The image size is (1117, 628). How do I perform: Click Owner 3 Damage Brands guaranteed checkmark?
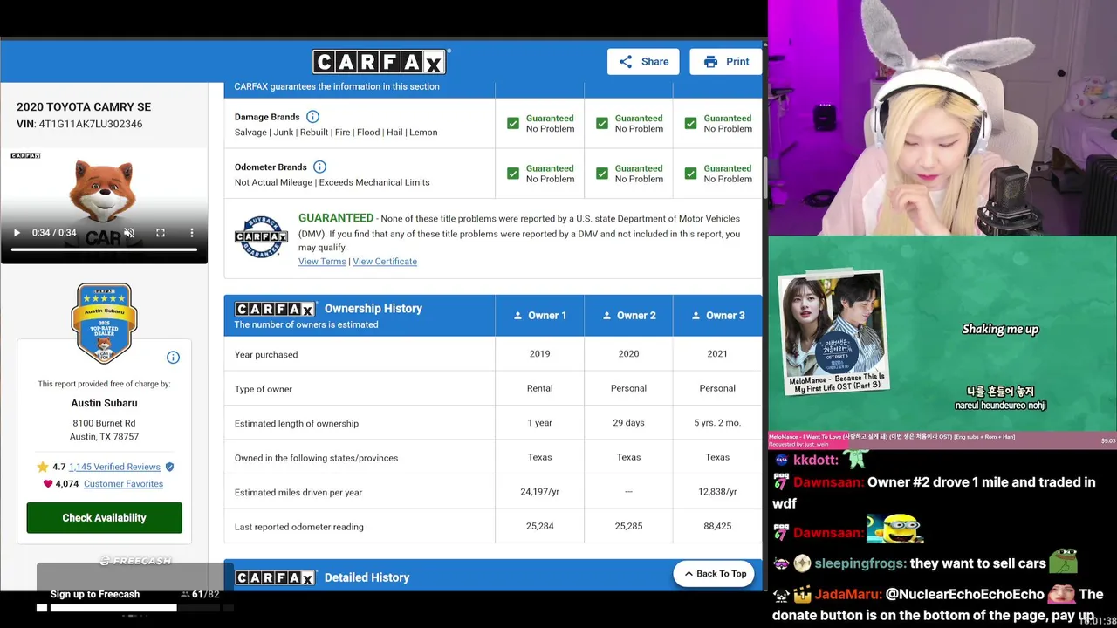click(691, 123)
